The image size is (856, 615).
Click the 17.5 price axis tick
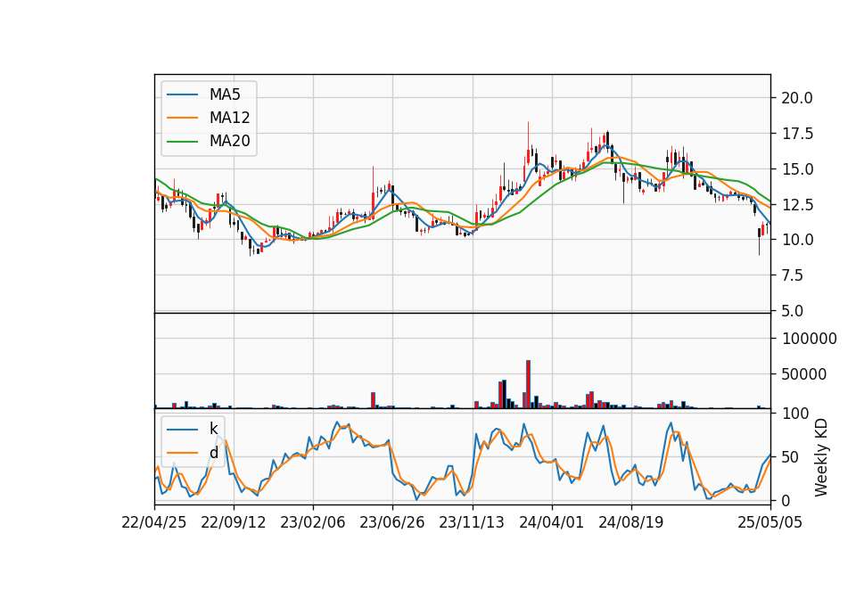(797, 134)
